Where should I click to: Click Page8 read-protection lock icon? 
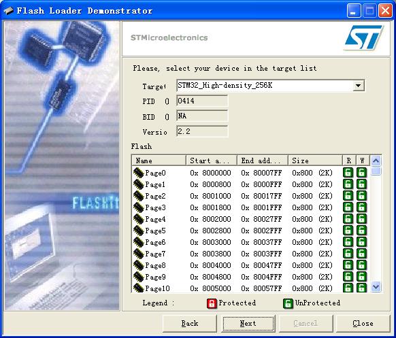point(348,265)
